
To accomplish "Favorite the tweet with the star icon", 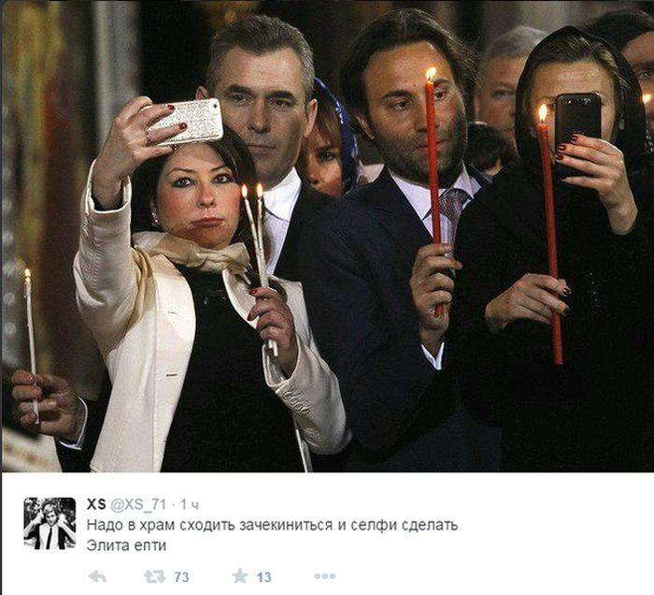I will 240,575.
